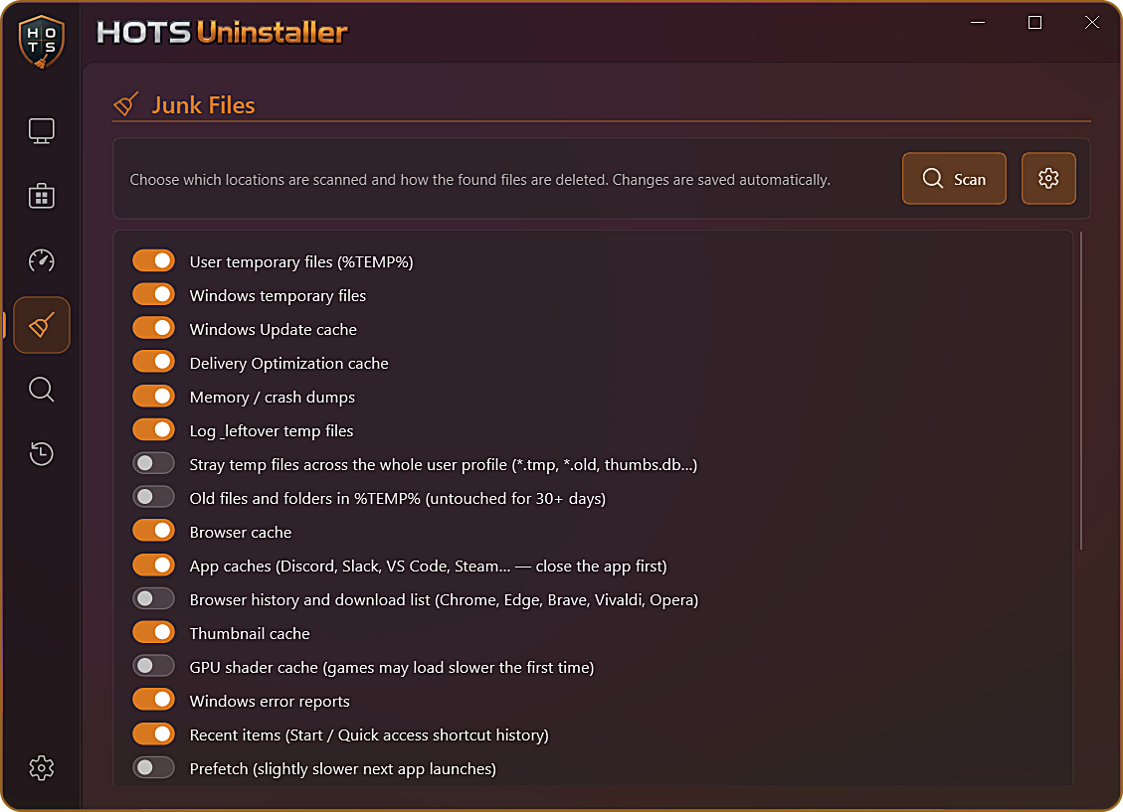The height and width of the screenshot is (812, 1123).
Task: Click the HOTS shield logo
Action: pos(41,42)
